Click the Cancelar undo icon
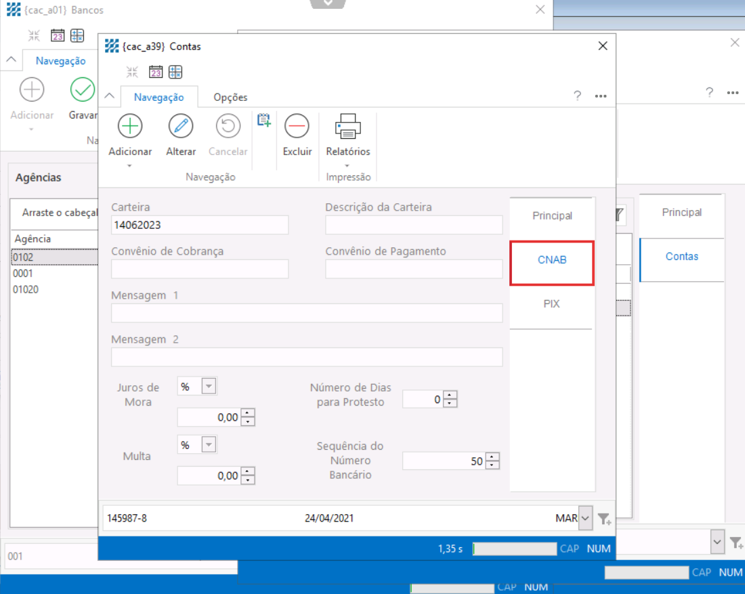 coord(228,126)
